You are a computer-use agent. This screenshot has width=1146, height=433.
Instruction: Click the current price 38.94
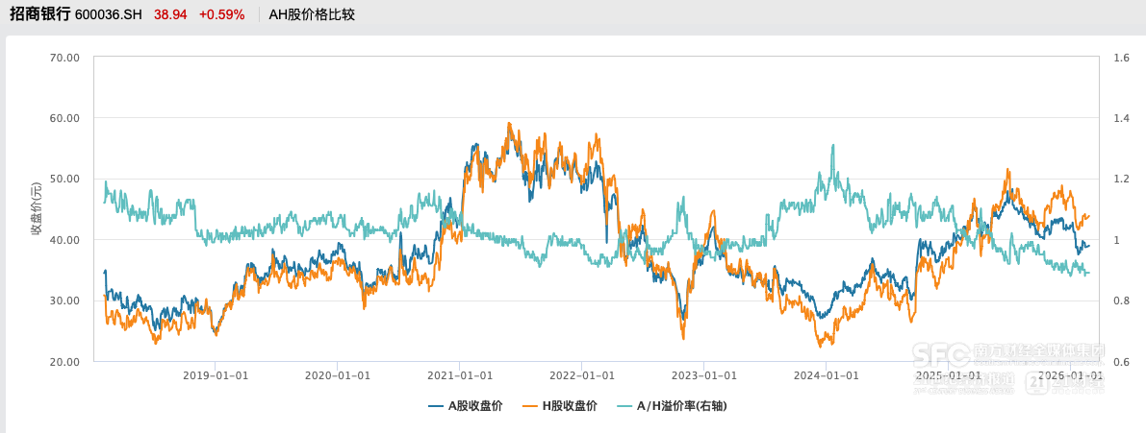(x=169, y=15)
